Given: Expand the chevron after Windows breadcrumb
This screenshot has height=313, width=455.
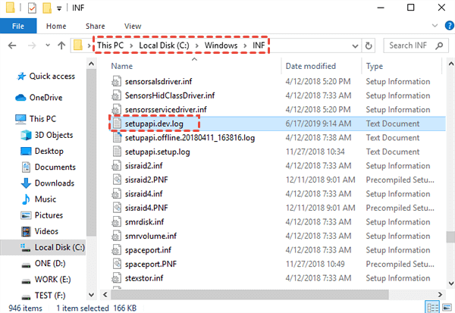Looking at the screenshot, I should click(245, 45).
